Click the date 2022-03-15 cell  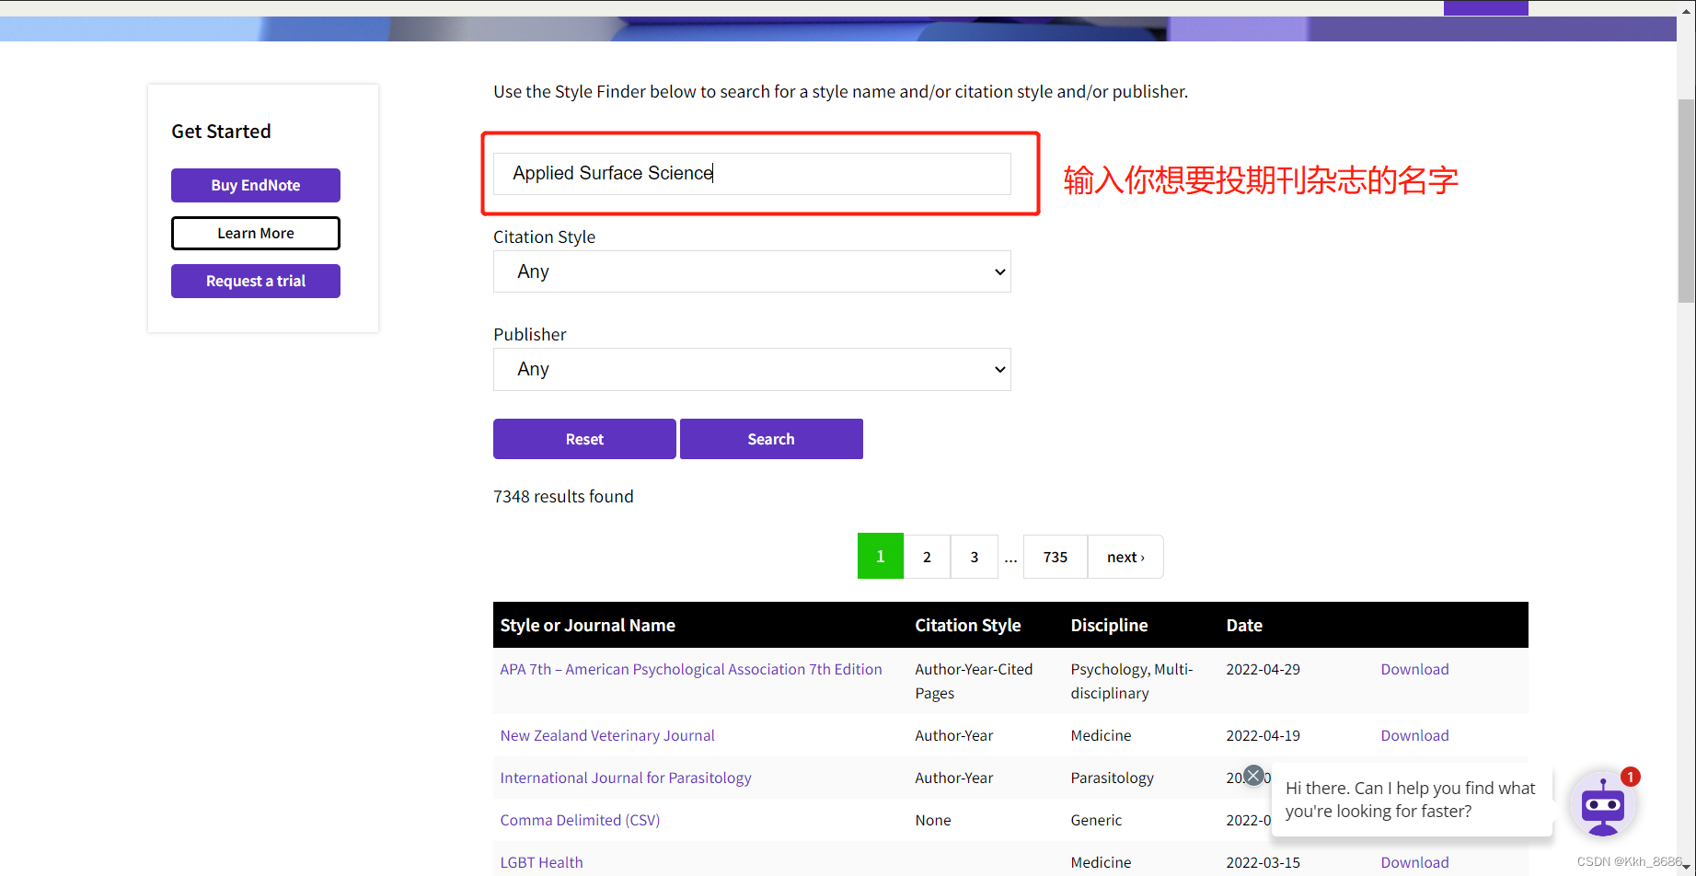click(x=1263, y=862)
